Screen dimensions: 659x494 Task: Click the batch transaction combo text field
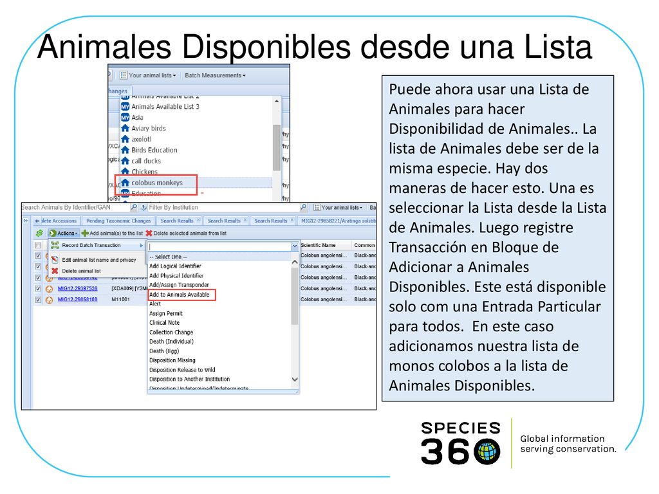click(x=219, y=246)
